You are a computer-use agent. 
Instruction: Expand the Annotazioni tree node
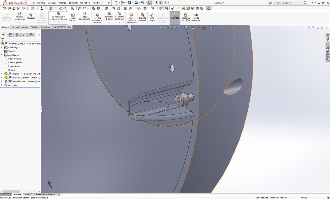pyautogui.click(x=2, y=55)
